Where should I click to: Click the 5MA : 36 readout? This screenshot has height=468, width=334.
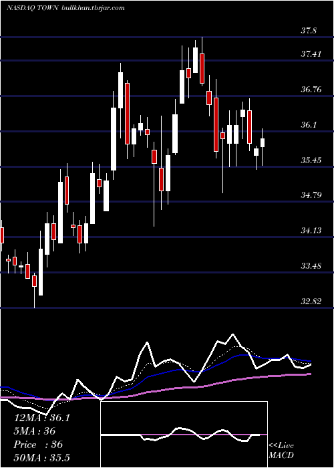click(35, 431)
